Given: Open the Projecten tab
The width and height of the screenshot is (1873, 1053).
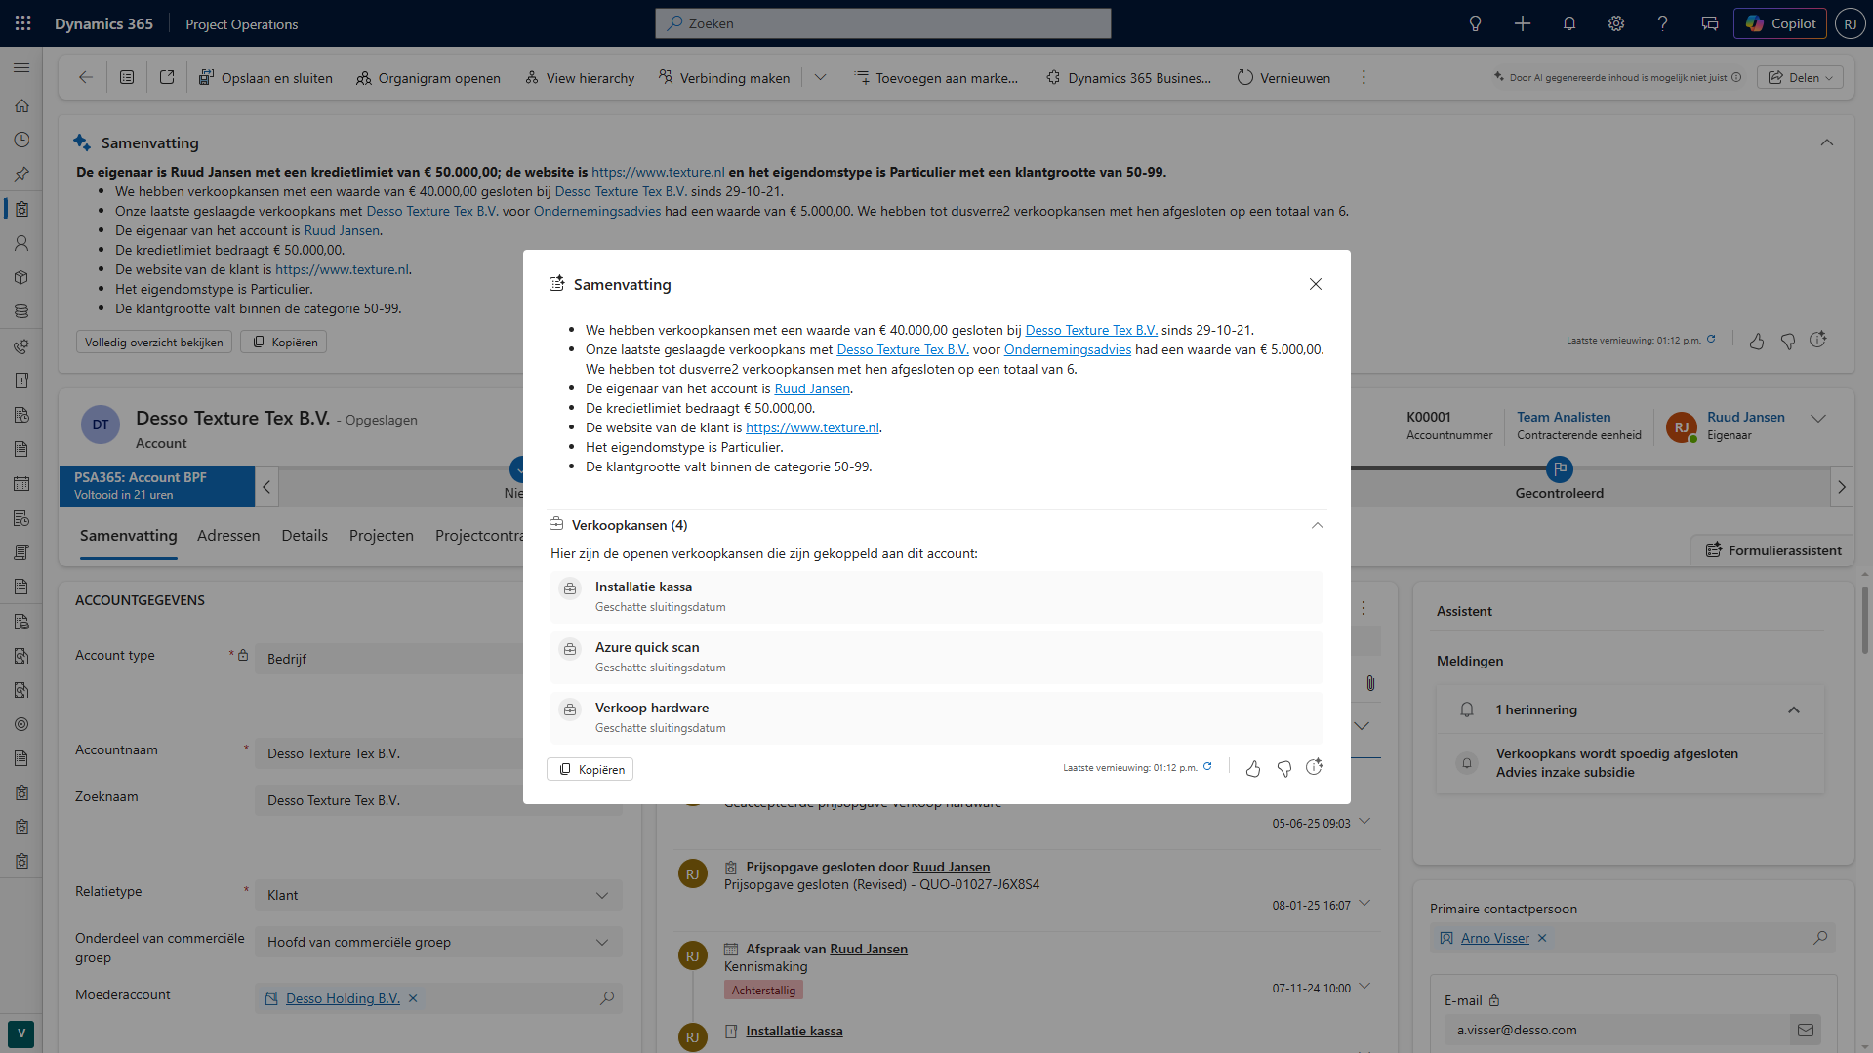Looking at the screenshot, I should pos(381,535).
